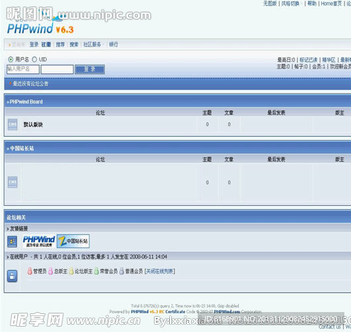Image resolution: width=351 pixels, height=332 pixels.
Task: Click the announcement bullet before 最近没有论坛公告
Action: 11,84
